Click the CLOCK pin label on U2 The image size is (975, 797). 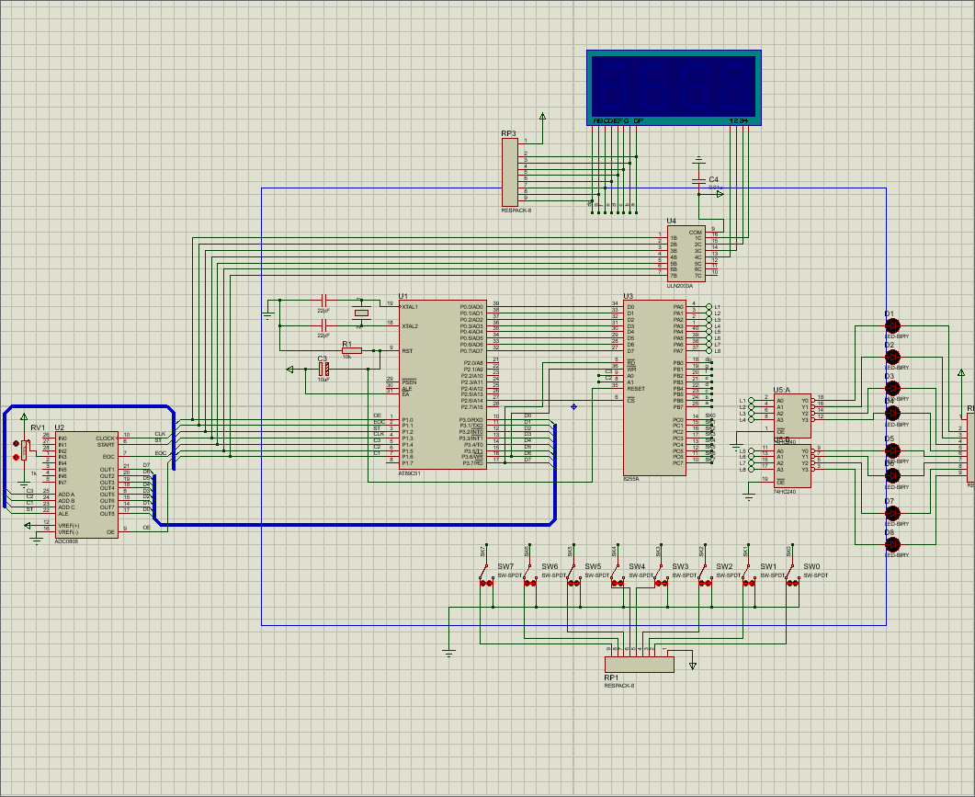106,438
